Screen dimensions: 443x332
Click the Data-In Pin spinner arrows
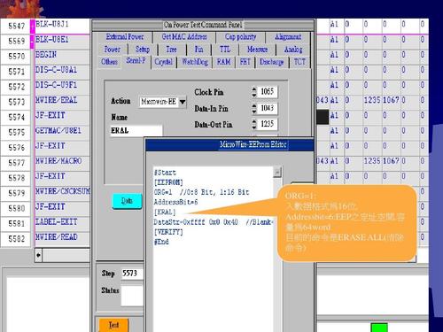tap(254, 108)
